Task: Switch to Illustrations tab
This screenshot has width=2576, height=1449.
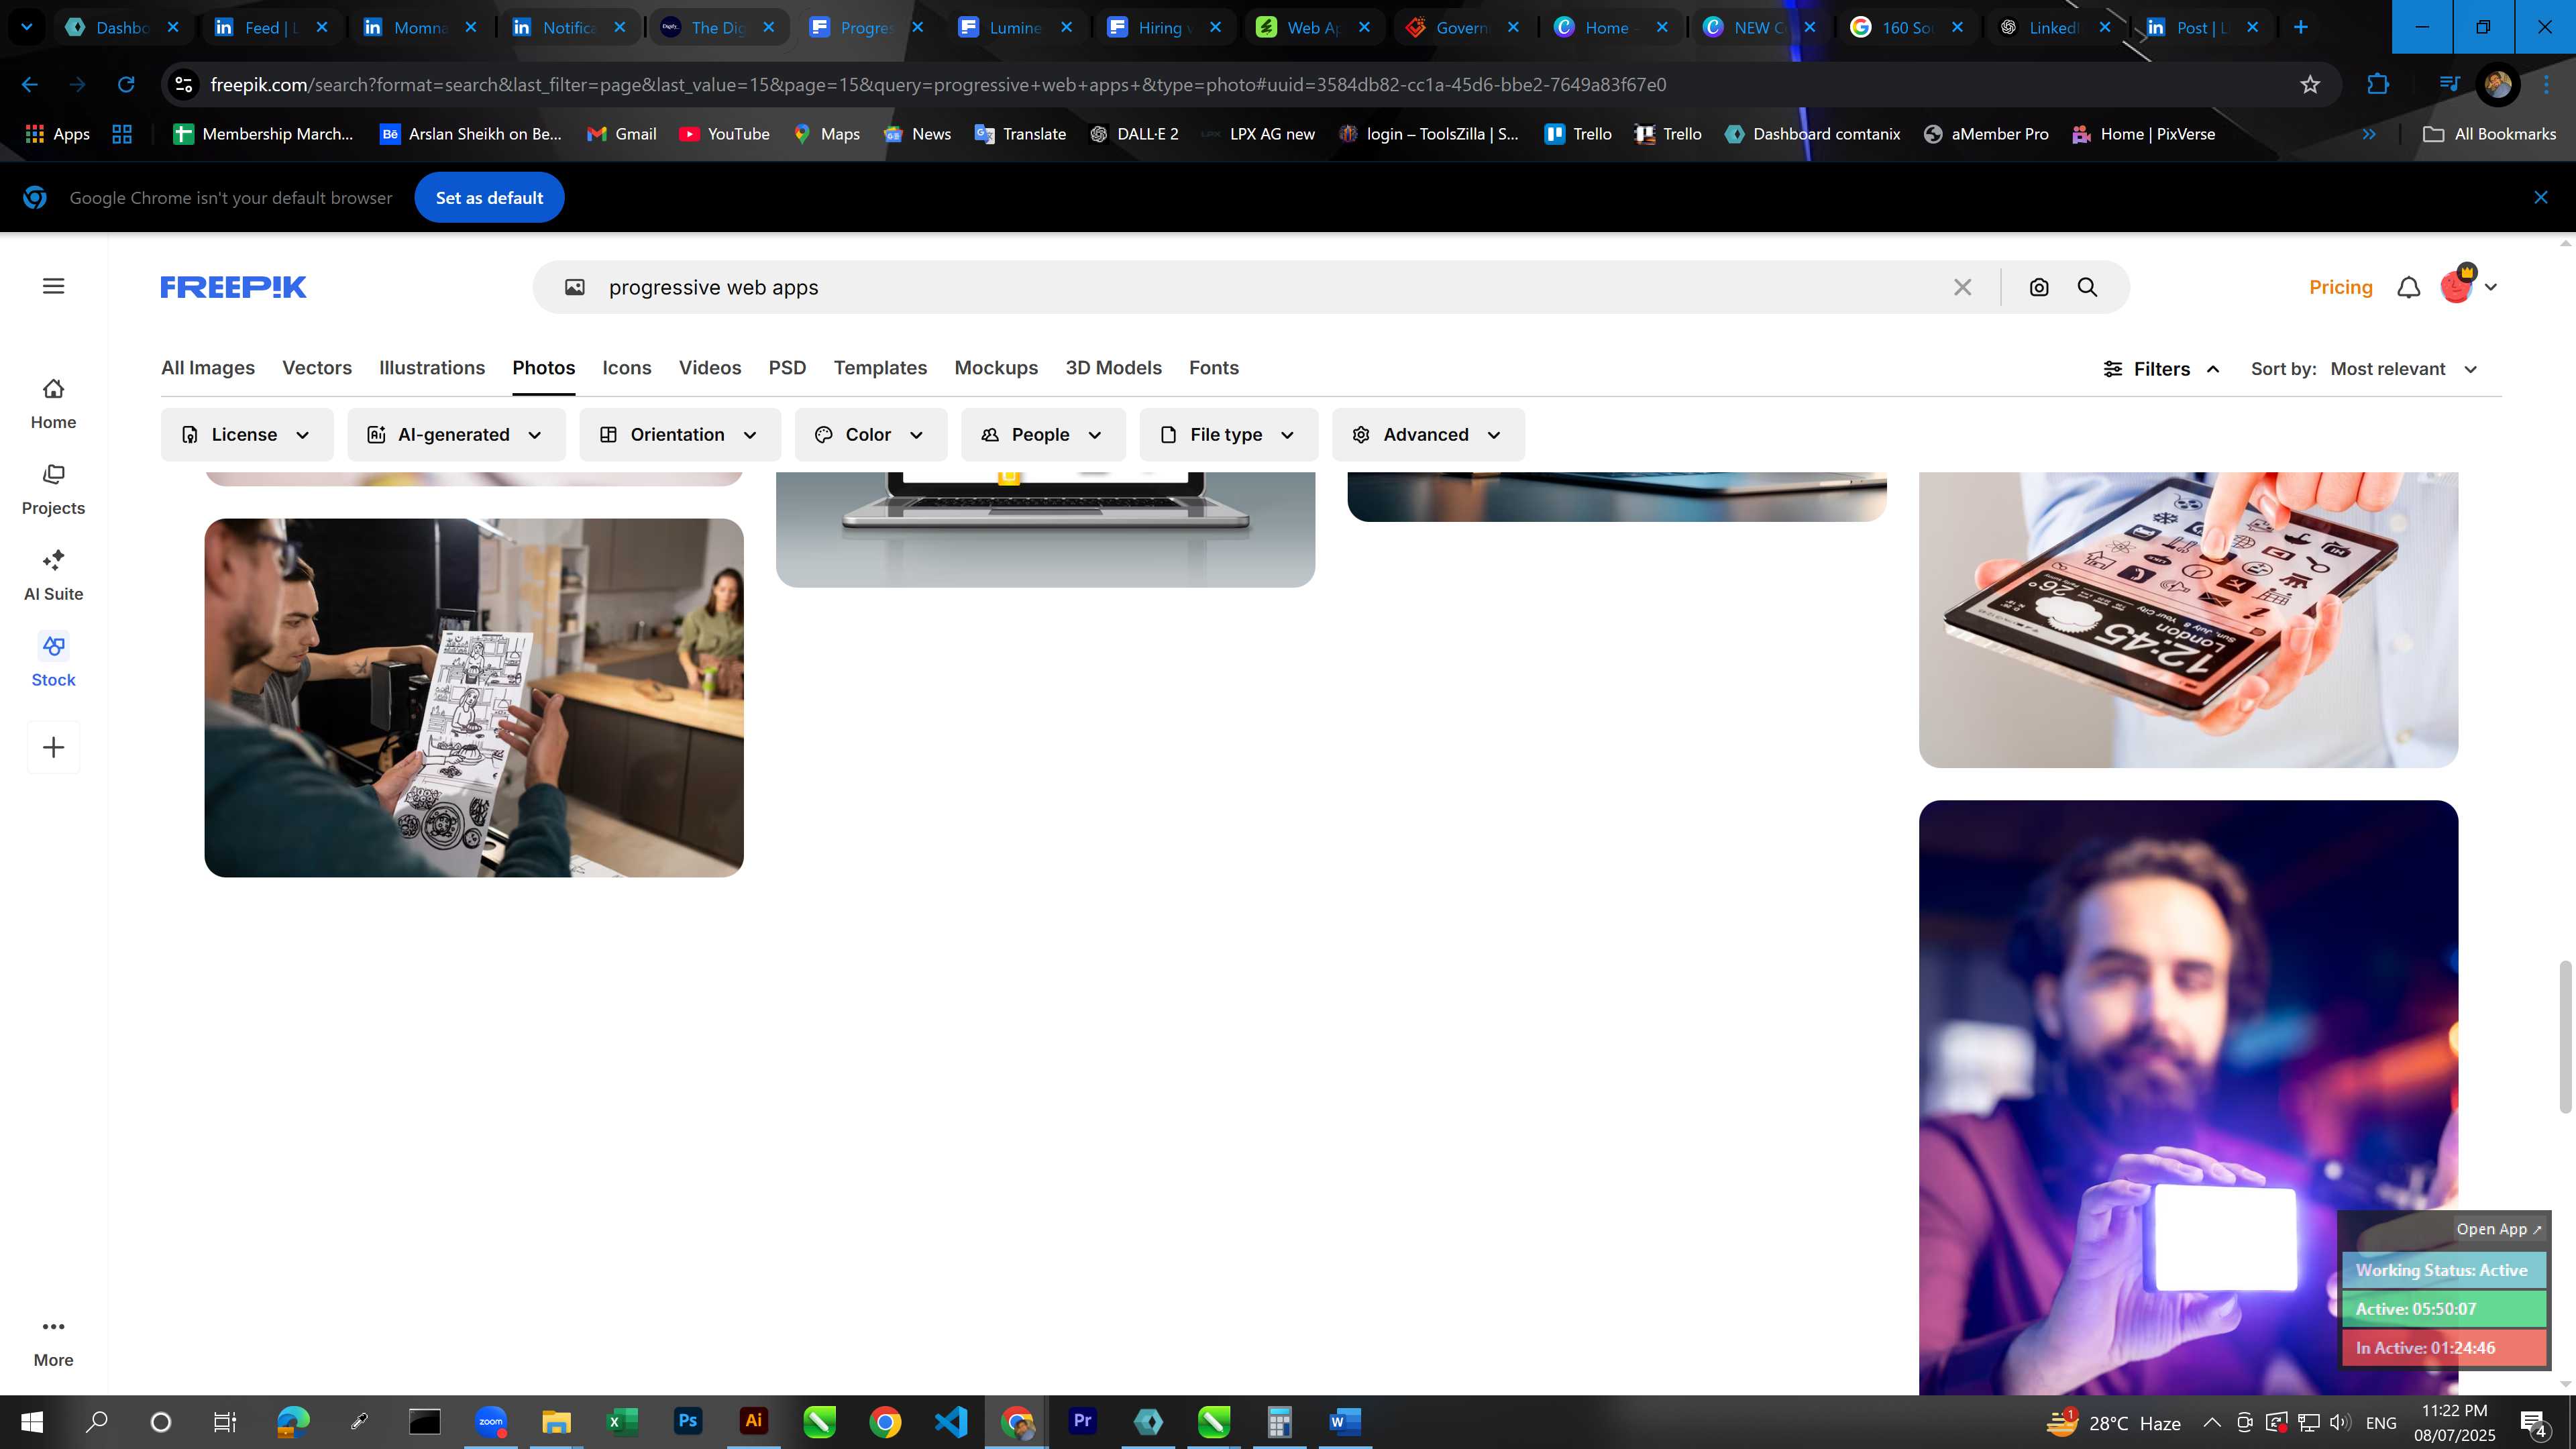Action: click(x=432, y=368)
